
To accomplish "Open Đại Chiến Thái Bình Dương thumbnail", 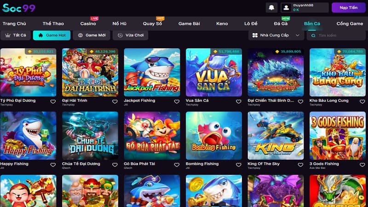I will point(276,72).
